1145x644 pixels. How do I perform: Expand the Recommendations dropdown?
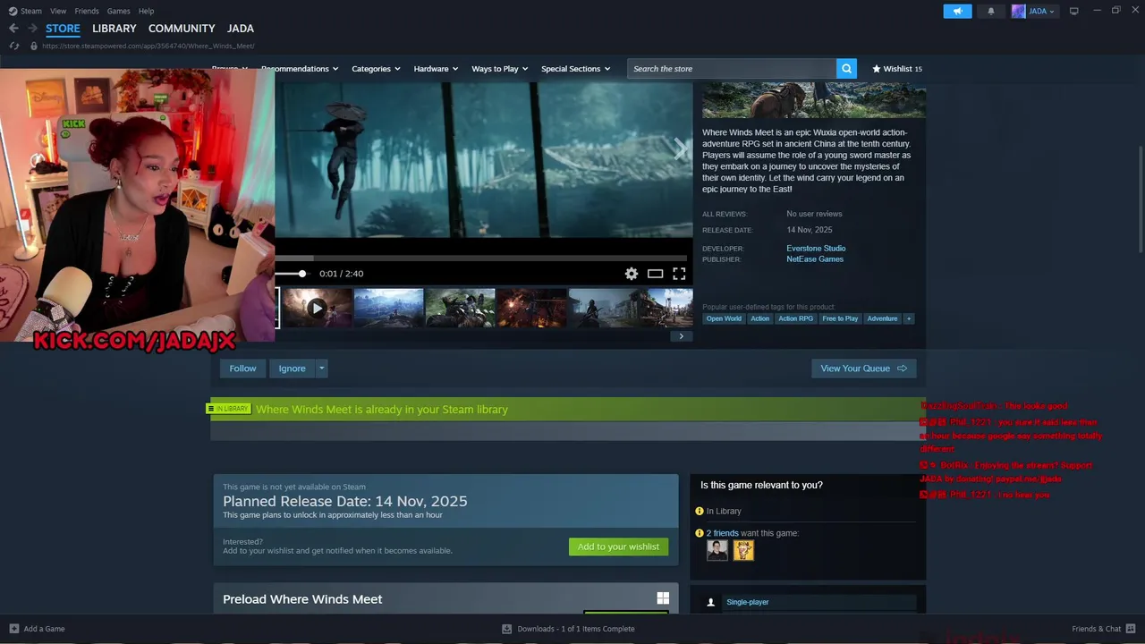(300, 69)
